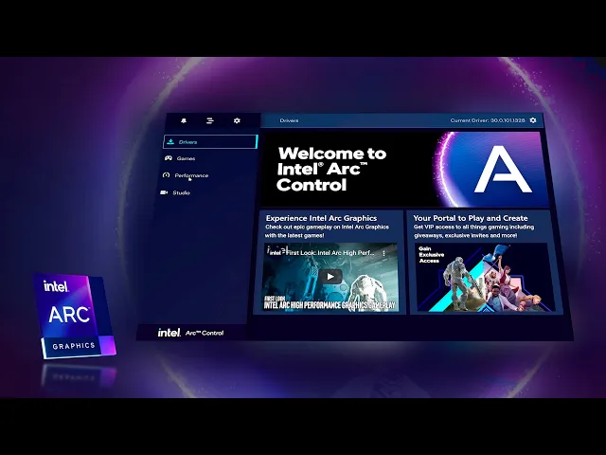Click the Drivers download icon
Image resolution: width=606 pixels, height=455 pixels.
pyautogui.click(x=170, y=141)
